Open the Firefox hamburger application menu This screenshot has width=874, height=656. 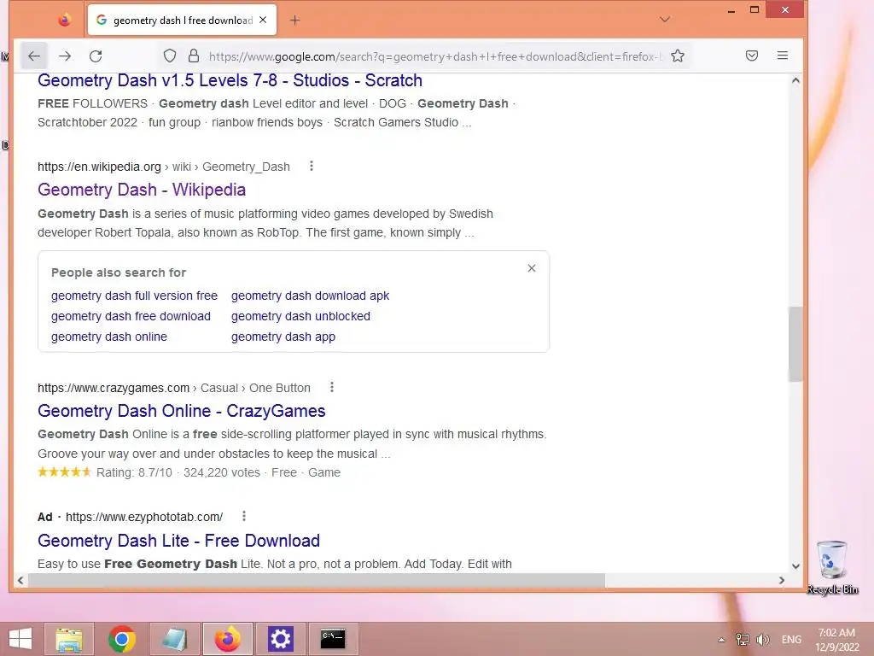click(x=783, y=56)
